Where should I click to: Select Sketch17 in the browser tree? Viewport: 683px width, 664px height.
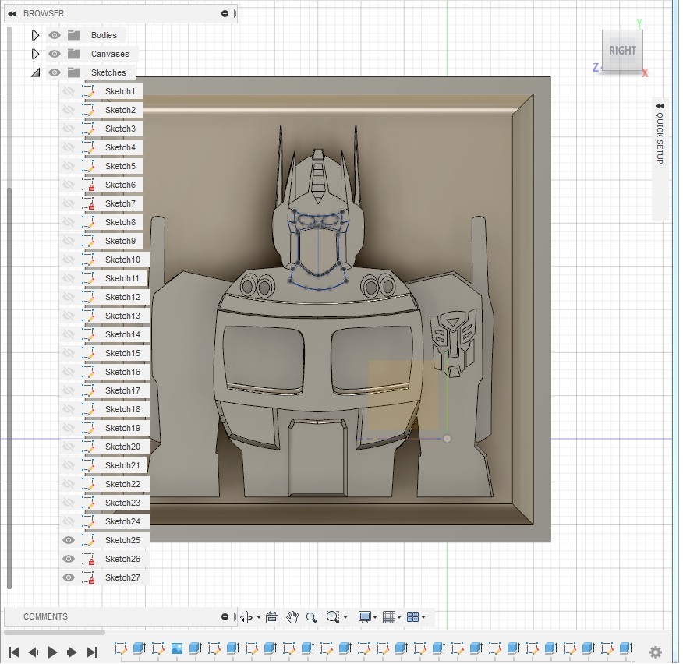122,391
